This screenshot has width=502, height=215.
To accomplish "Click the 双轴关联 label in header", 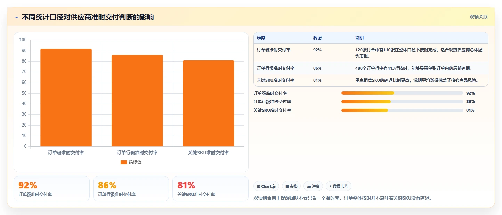I will point(479,17).
